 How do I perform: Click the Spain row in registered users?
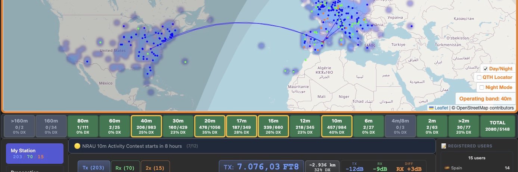coord(477,168)
